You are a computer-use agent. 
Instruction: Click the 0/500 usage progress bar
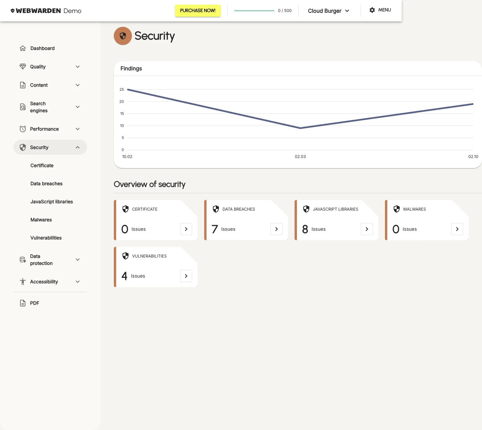pos(254,10)
